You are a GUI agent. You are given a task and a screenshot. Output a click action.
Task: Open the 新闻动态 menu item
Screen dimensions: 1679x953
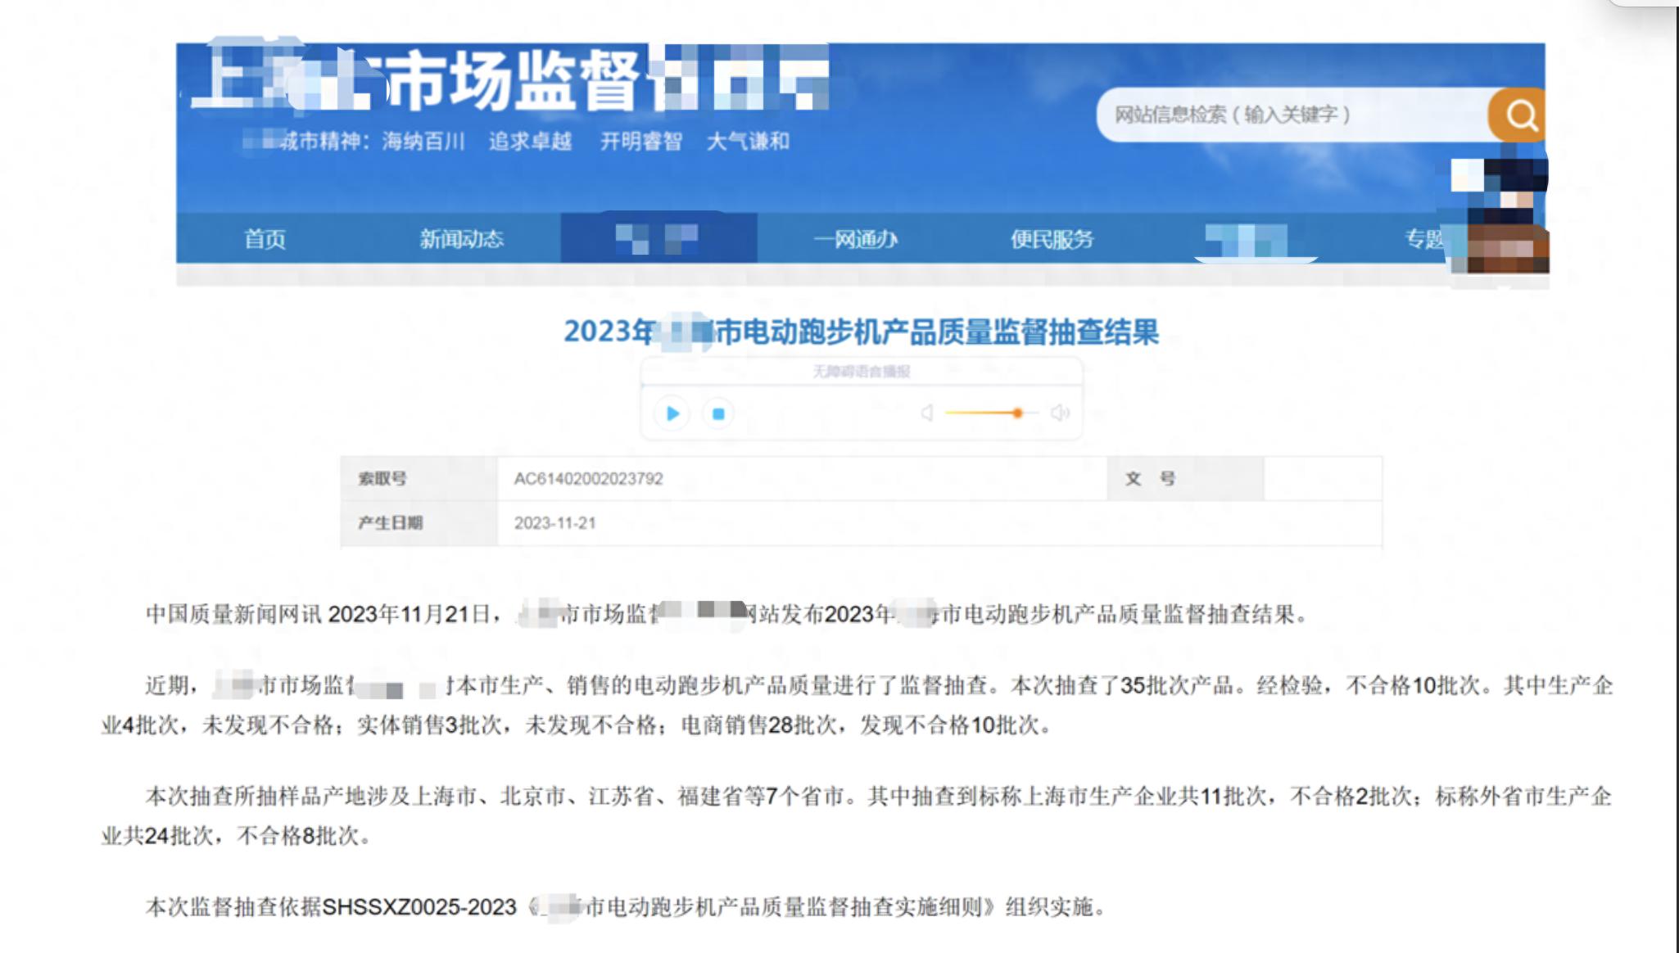coord(463,240)
